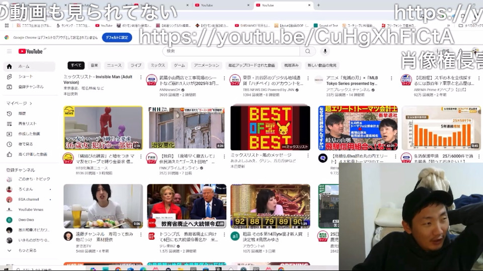Open Your videos (作成した動画)
Screen dimensions: 483x271
pos(29,134)
